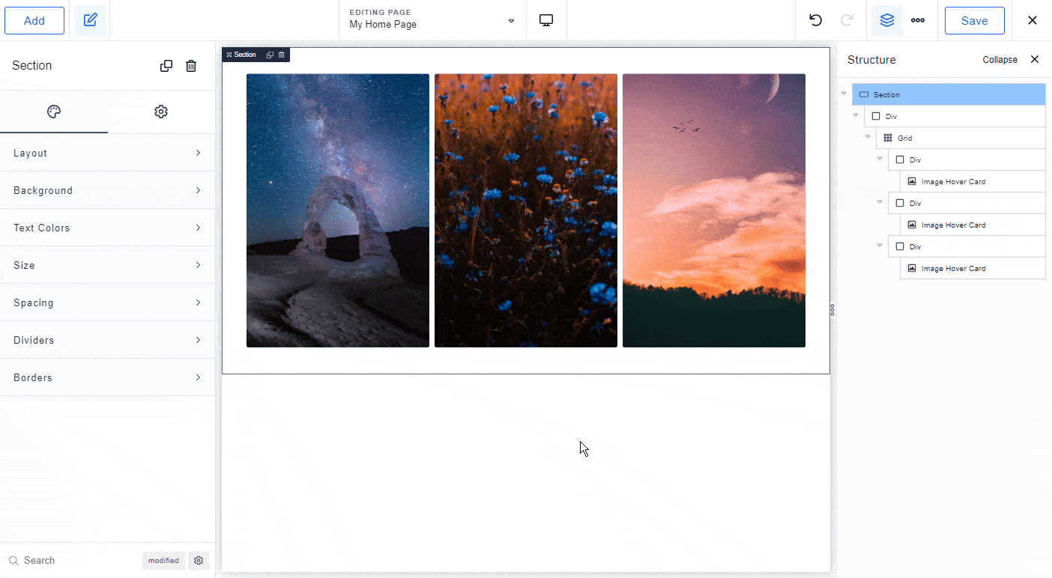Select the Grid row in Structure tree

point(961,138)
